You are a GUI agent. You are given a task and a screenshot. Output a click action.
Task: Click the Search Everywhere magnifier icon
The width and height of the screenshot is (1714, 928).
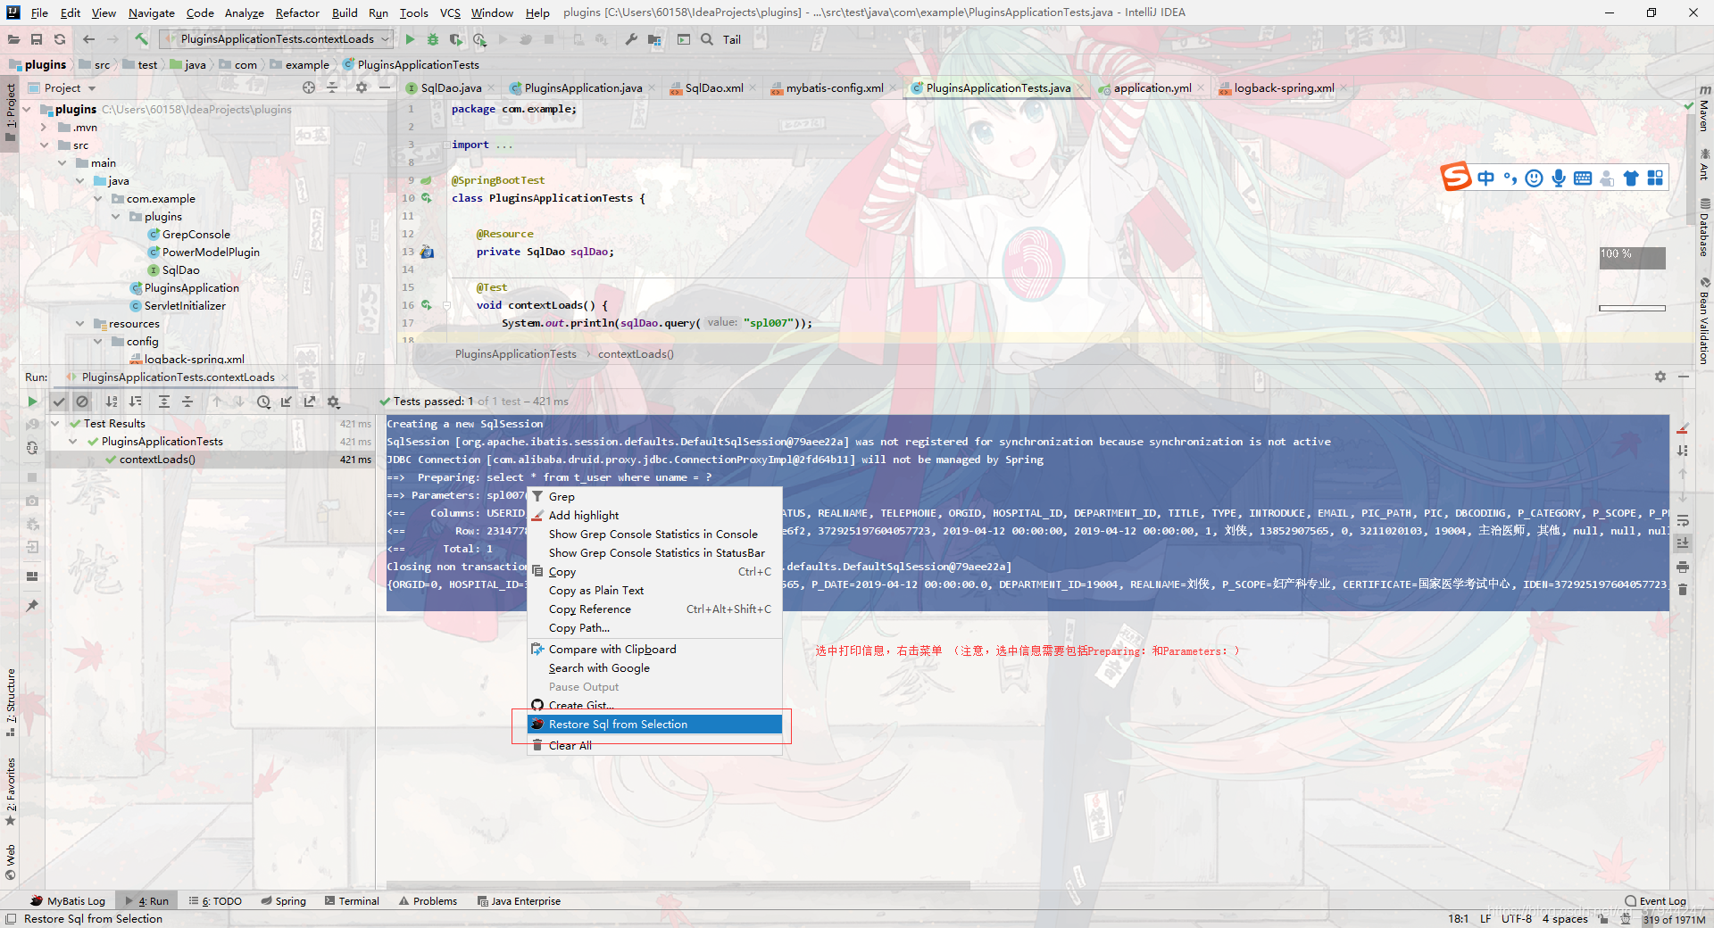tap(707, 39)
